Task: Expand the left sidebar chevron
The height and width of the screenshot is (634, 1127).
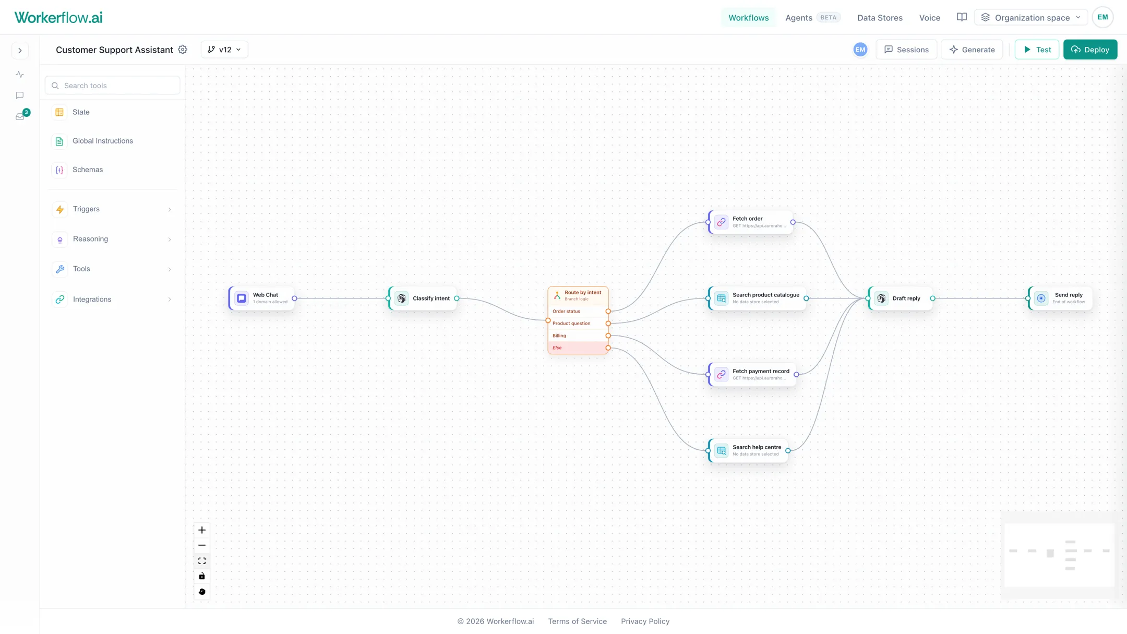Action: click(20, 51)
